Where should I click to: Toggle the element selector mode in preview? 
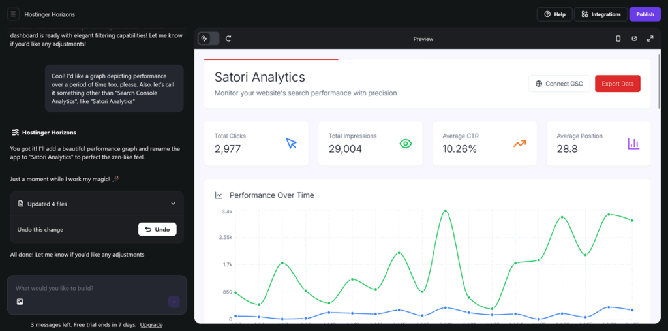[209, 39]
